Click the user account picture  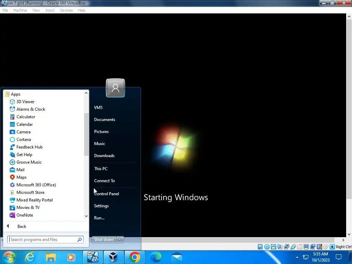(x=115, y=88)
